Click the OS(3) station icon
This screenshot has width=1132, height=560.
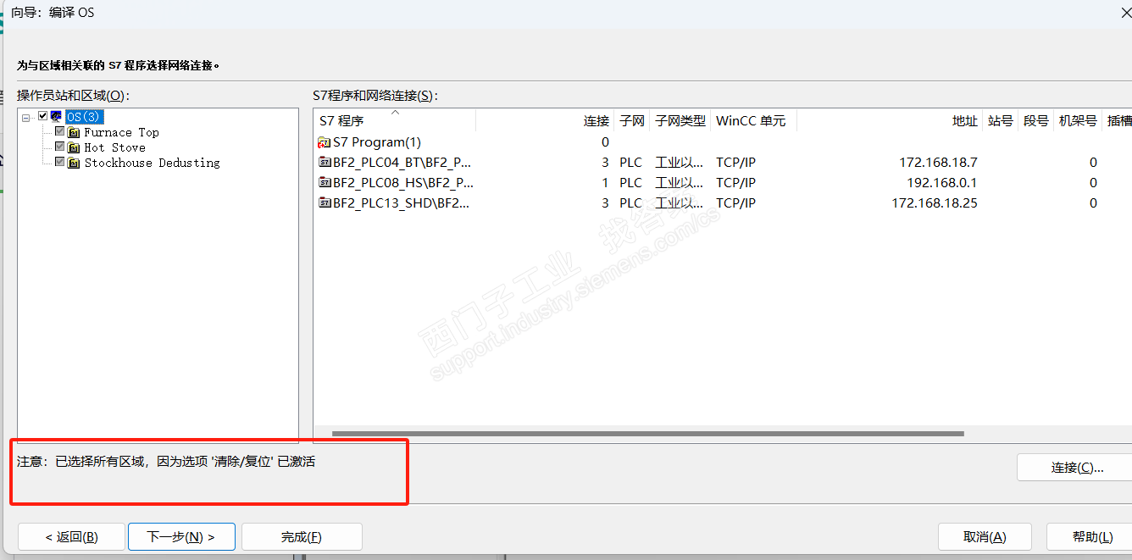[x=56, y=116]
